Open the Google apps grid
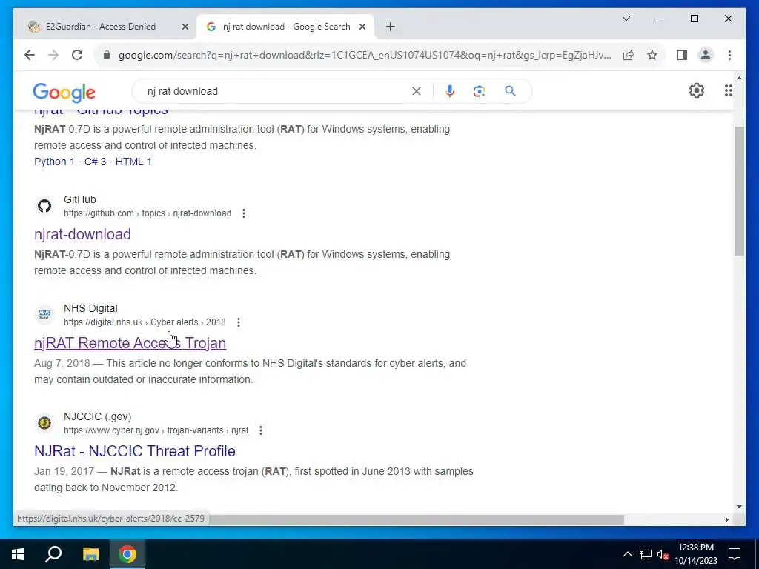Viewport: 759px width, 569px height. tap(728, 90)
